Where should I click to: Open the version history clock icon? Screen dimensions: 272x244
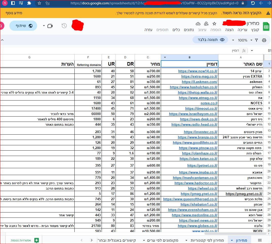[64, 26]
